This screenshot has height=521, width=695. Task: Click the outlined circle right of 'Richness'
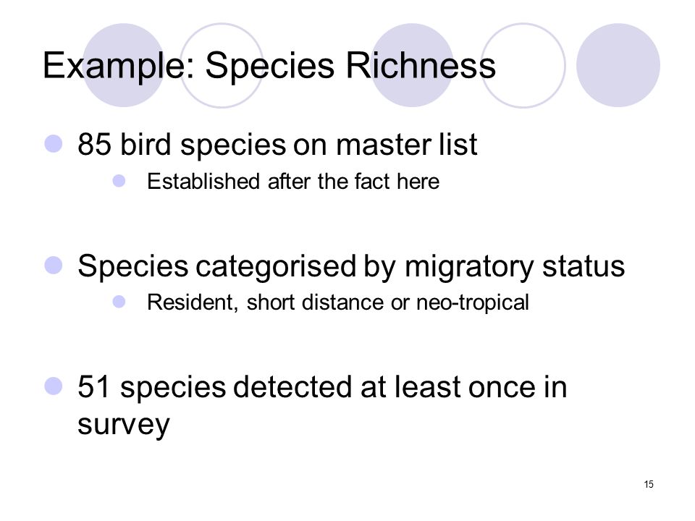523,65
